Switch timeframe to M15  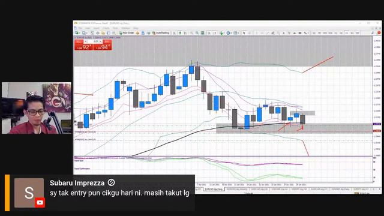(x=325, y=33)
